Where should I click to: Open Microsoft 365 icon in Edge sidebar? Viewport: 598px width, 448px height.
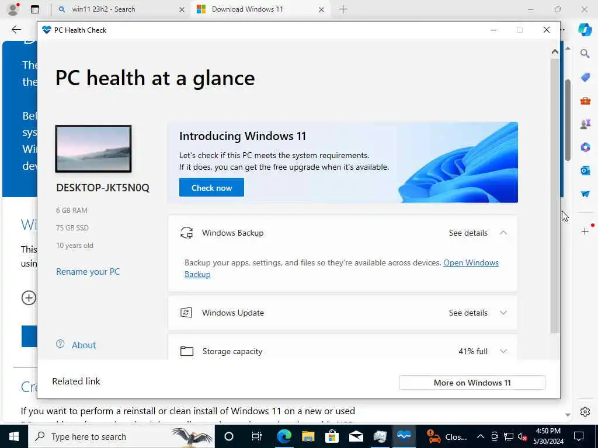pyautogui.click(x=585, y=147)
